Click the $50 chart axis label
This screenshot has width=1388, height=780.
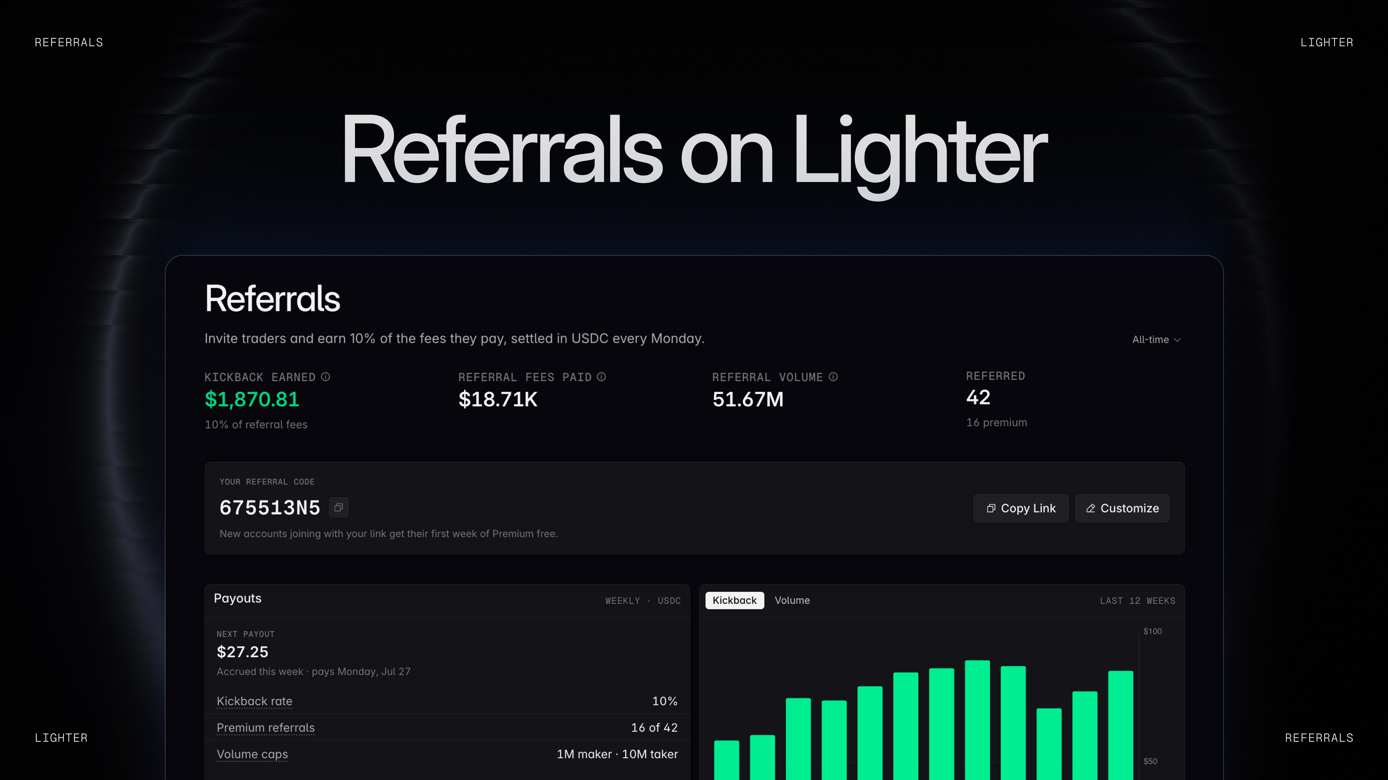point(1151,761)
